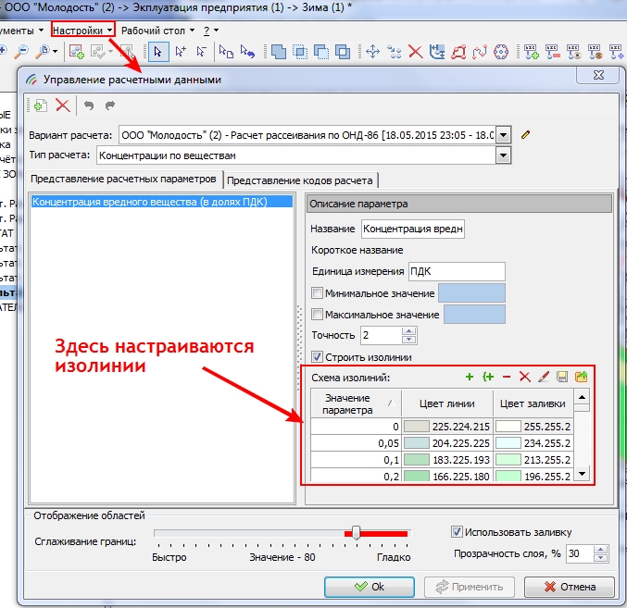The width and height of the screenshot is (627, 608).
Task: Switch to Представление кодов расчета tab
Action: [x=300, y=180]
